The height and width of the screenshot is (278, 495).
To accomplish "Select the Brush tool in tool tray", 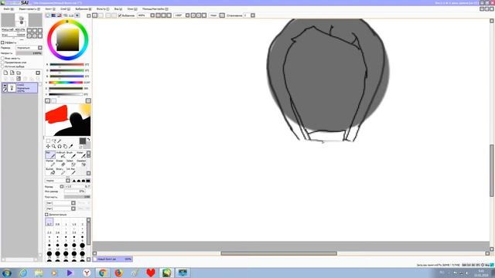I will pyautogui.click(x=71, y=154).
